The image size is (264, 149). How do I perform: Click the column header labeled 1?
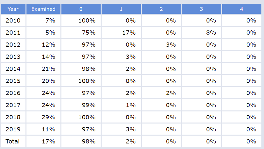coord(121,9)
